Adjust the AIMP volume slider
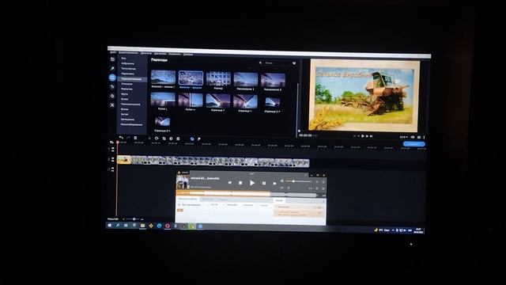This screenshot has width=506, height=285. [299, 181]
